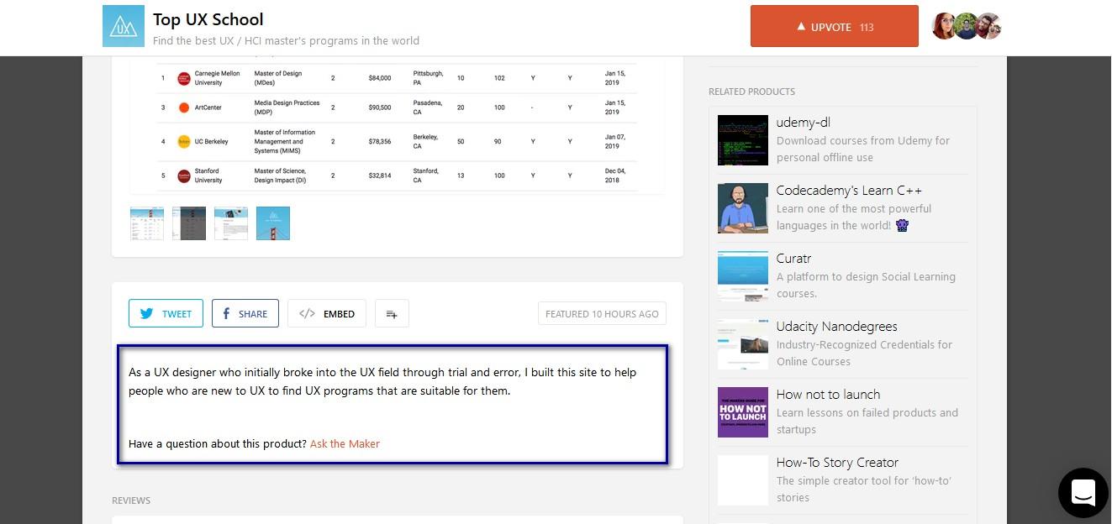Select the second screenshot thumbnail
This screenshot has height=524, width=1112.
pos(189,223)
